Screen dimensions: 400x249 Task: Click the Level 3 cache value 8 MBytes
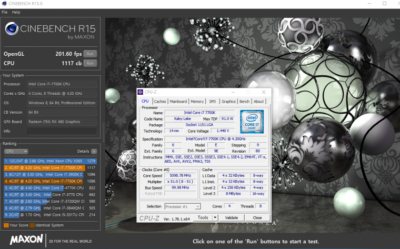click(x=233, y=194)
